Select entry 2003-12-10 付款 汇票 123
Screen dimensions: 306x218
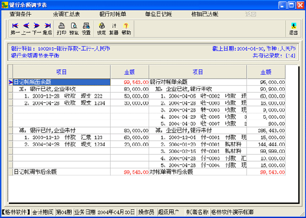click(x=62, y=137)
